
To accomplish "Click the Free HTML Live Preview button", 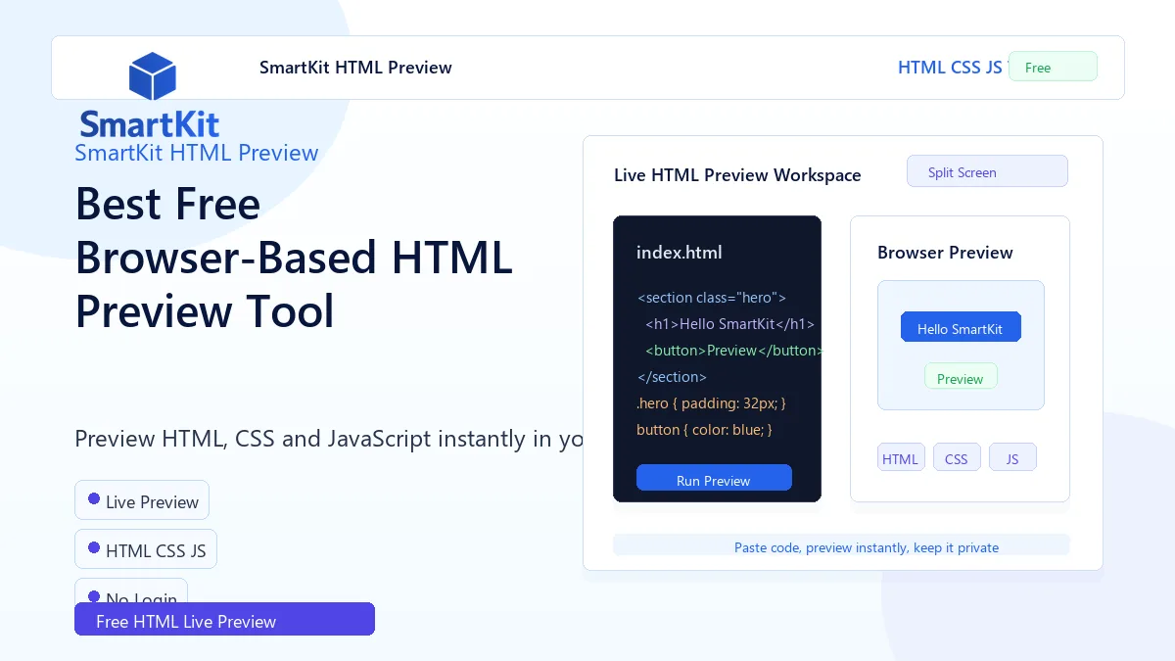I will click(x=224, y=619).
